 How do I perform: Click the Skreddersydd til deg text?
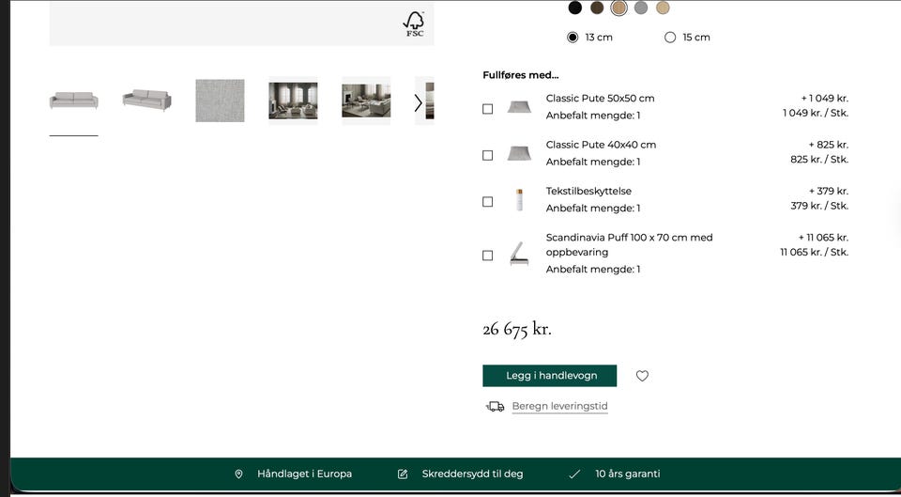point(472,474)
